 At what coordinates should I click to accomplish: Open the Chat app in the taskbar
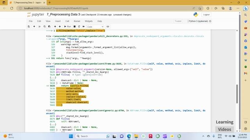tap(121, 136)
